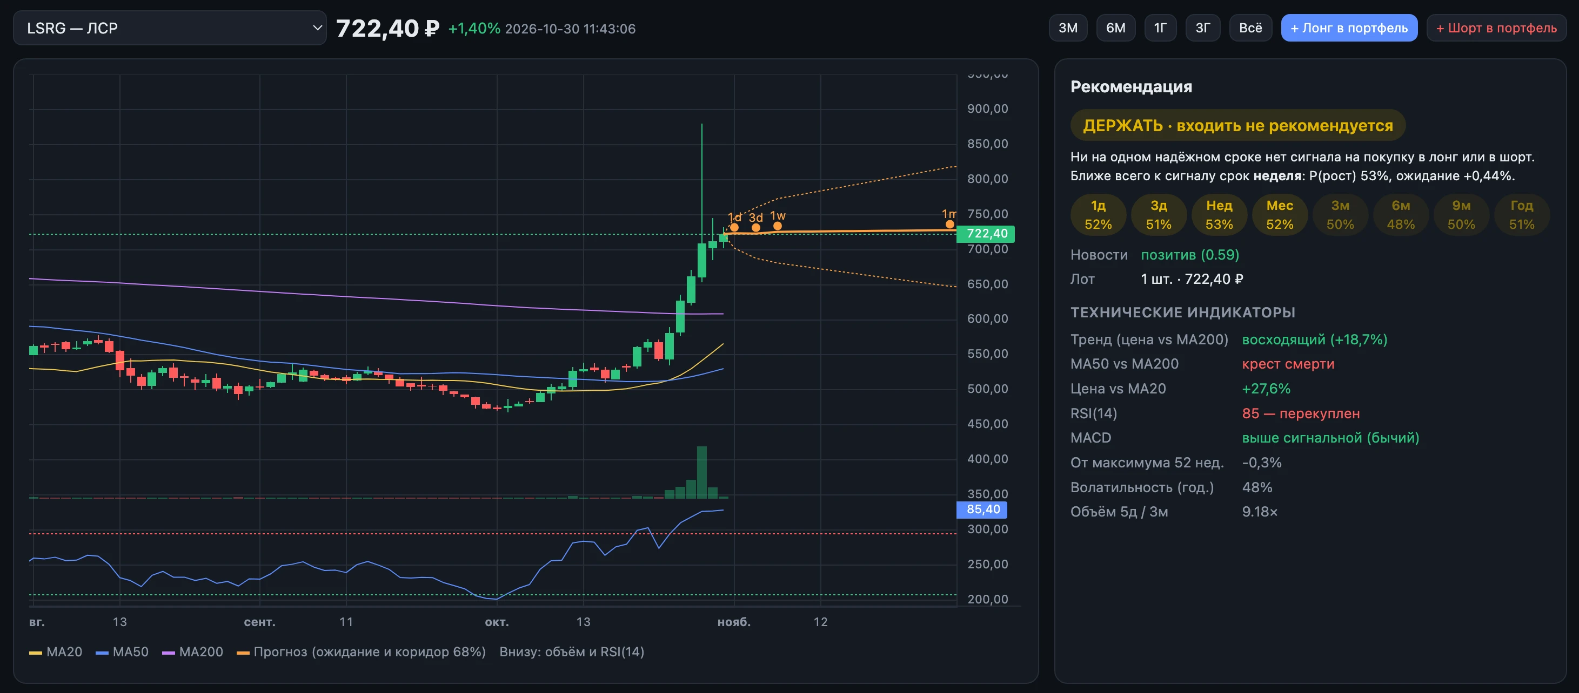The width and height of the screenshot is (1579, 693).
Task: Click the blue 85,40 RSI axis label
Action: tap(982, 509)
